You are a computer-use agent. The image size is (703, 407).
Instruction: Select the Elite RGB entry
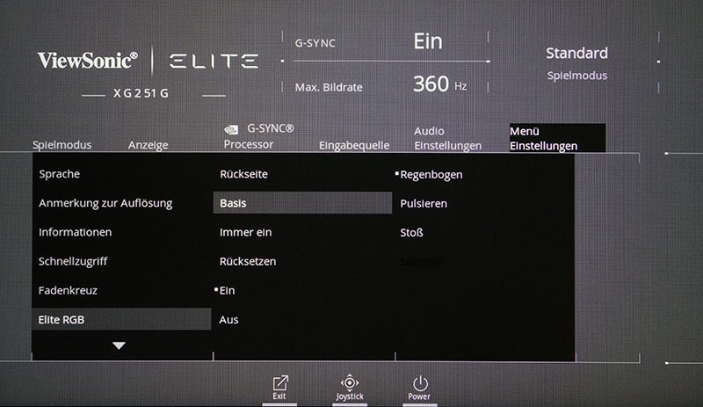(121, 319)
